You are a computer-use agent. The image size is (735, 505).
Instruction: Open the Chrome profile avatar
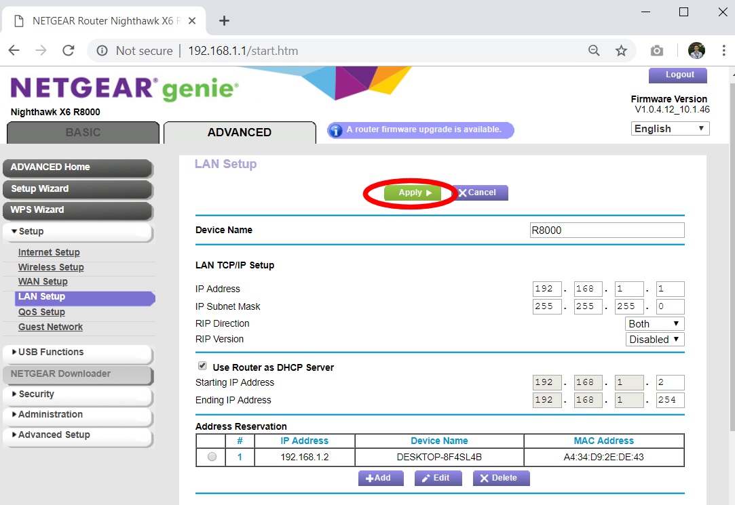pyautogui.click(x=696, y=51)
